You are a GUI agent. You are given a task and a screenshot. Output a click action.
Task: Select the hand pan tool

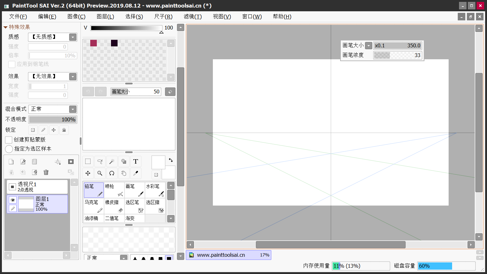click(124, 173)
